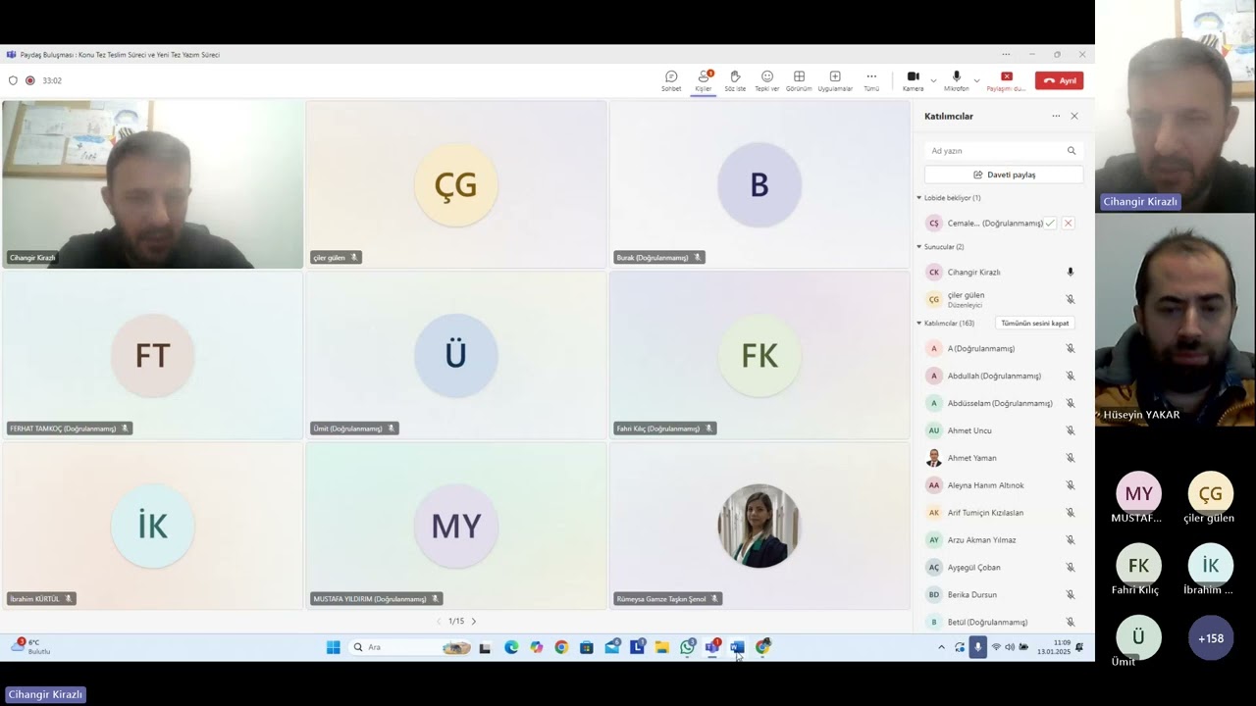1256x706 pixels.
Task: Toggle microphone for Ahmet Uncu
Action: 1071,430
